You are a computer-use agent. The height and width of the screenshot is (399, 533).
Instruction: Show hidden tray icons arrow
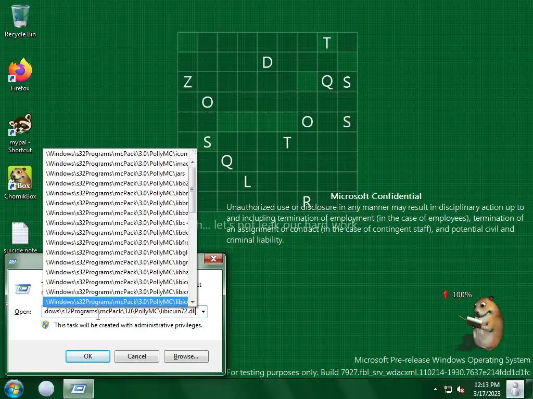(x=436, y=389)
